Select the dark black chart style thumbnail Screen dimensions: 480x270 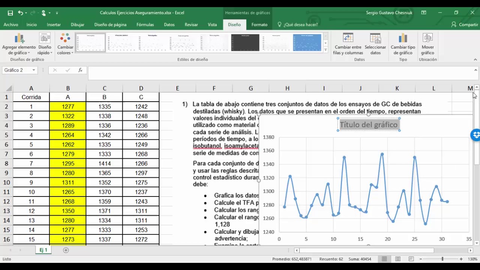tap(245, 42)
